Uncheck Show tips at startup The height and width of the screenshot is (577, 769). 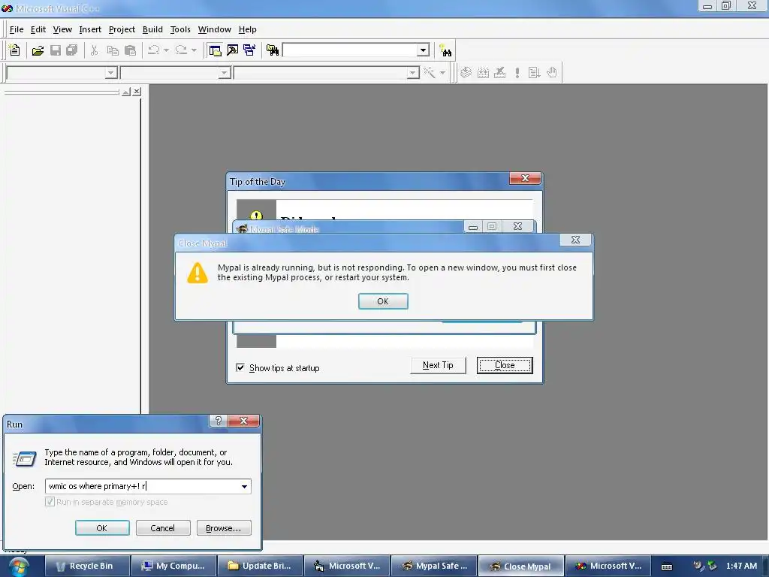tap(240, 367)
